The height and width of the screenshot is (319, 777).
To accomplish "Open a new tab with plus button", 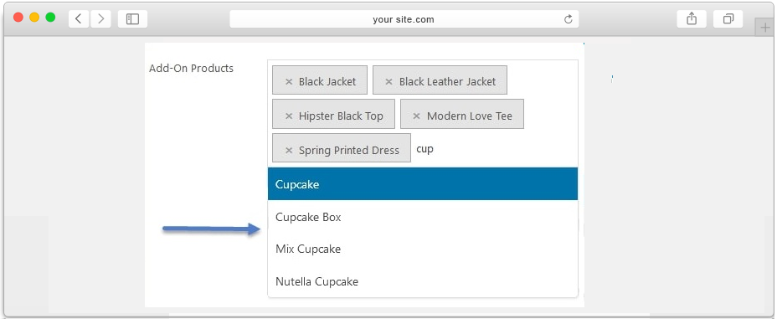I will pos(765,28).
